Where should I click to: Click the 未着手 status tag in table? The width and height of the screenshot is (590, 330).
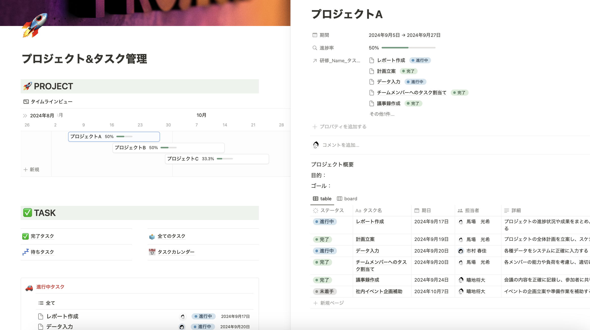click(325, 292)
